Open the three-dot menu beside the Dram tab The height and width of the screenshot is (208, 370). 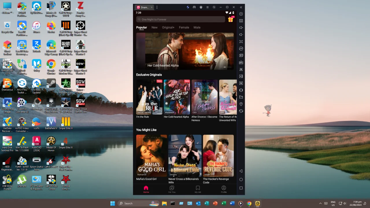tap(157, 7)
